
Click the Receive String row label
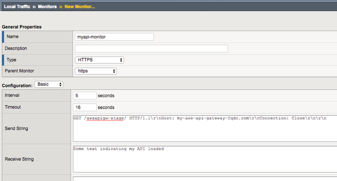[x=20, y=159]
